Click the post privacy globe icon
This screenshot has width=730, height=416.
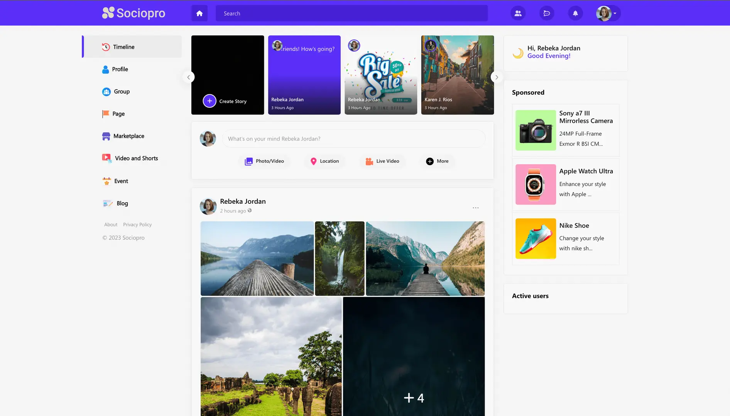[x=250, y=211]
